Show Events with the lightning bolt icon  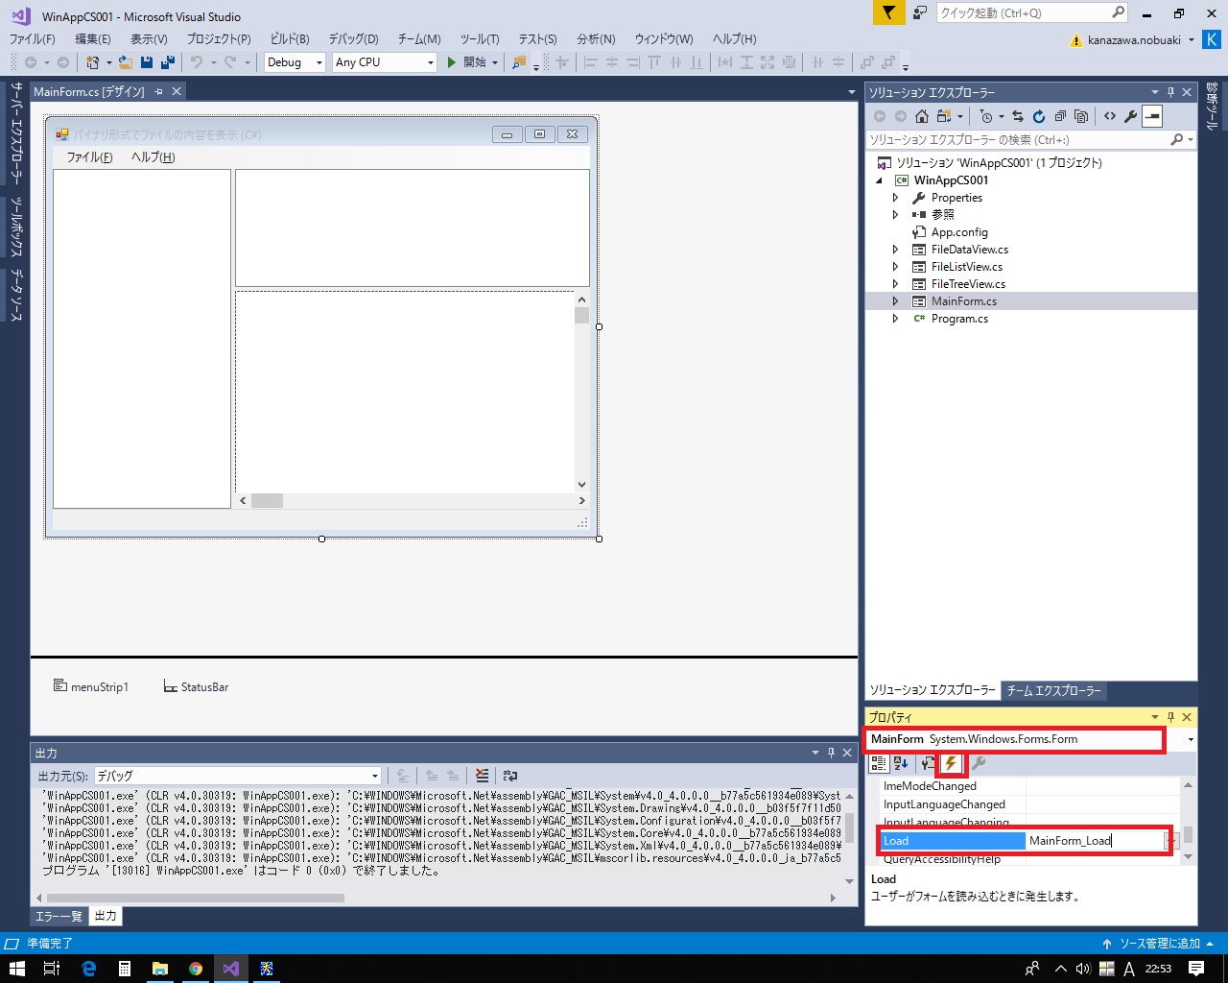951,763
